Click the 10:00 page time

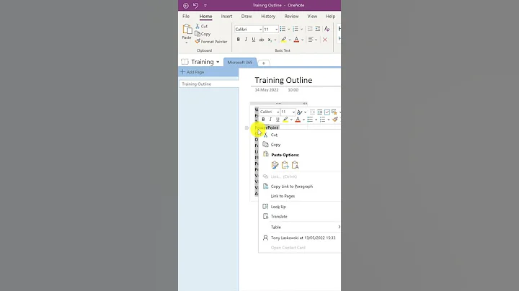pos(293,90)
